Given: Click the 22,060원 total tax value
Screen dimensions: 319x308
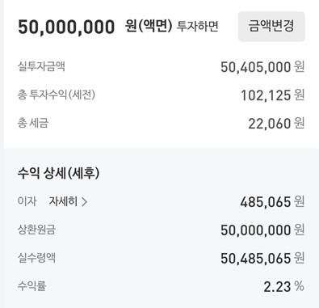Looking at the screenshot, I should (x=276, y=124).
